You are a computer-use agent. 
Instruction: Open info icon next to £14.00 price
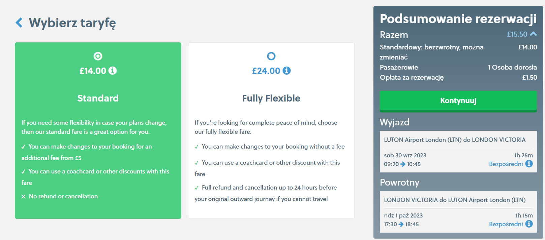[113, 71]
